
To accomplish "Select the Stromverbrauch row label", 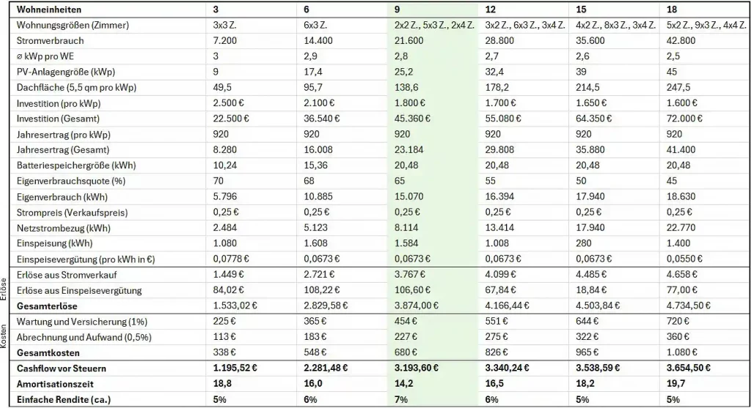I will [x=50, y=41].
